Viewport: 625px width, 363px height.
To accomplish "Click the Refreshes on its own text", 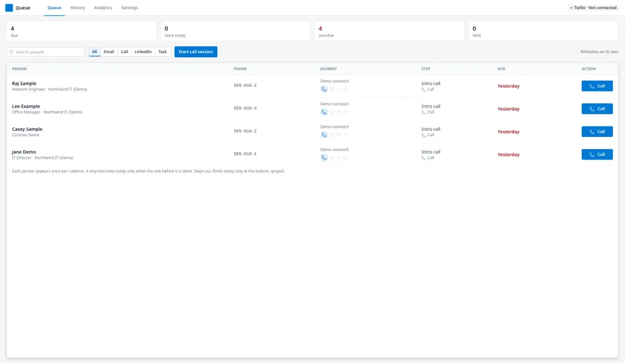I will coord(599,52).
